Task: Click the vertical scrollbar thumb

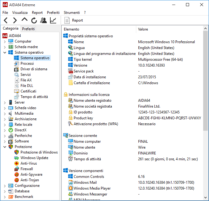Action: tap(205, 81)
